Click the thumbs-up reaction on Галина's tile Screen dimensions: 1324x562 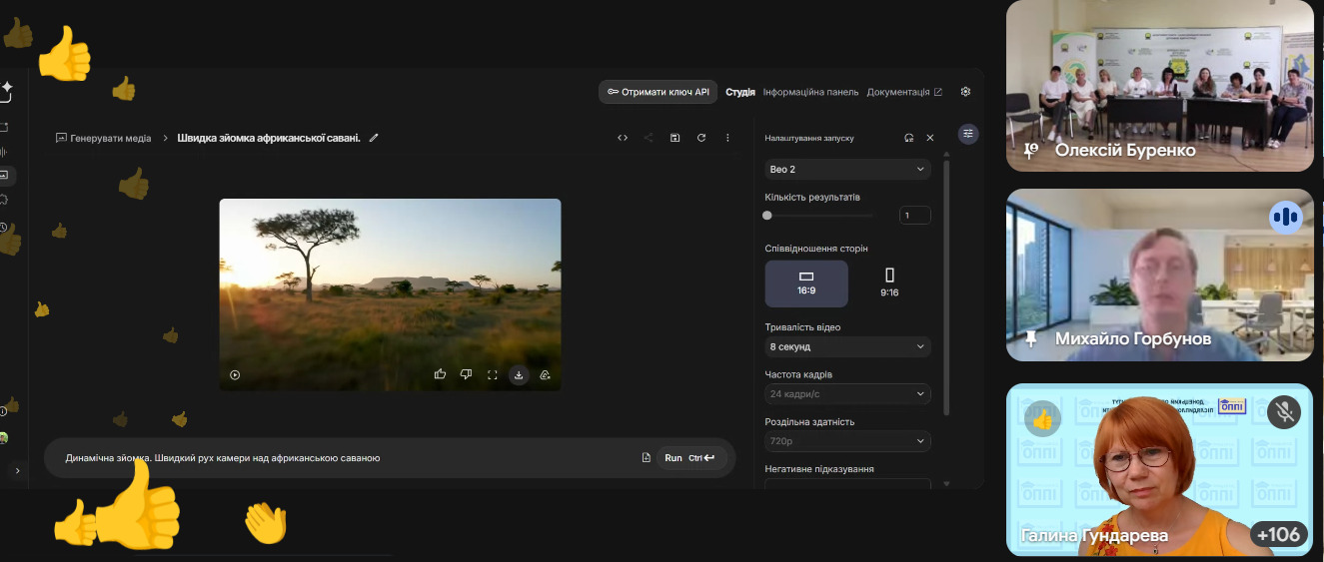pos(1042,420)
